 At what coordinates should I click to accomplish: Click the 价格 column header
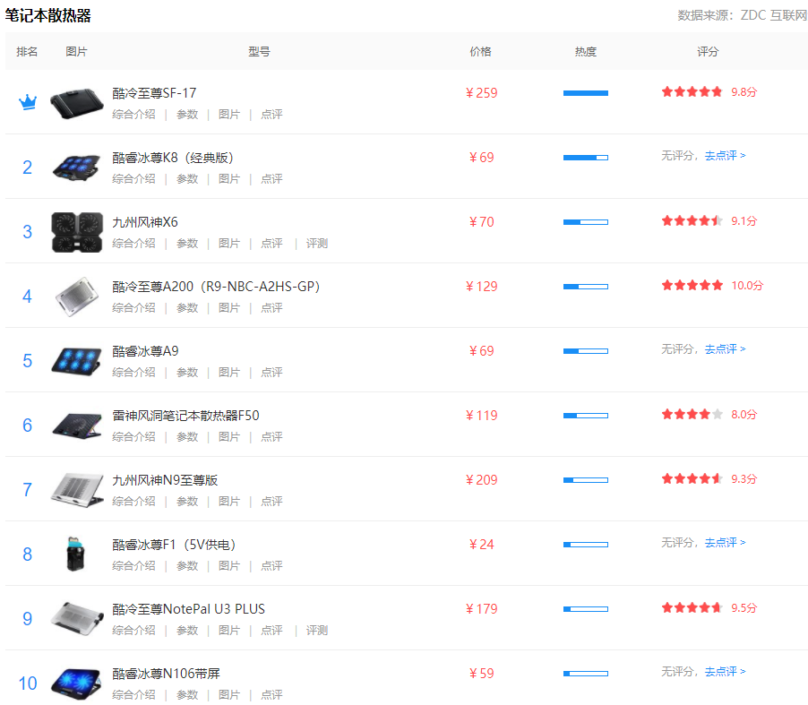(x=480, y=52)
